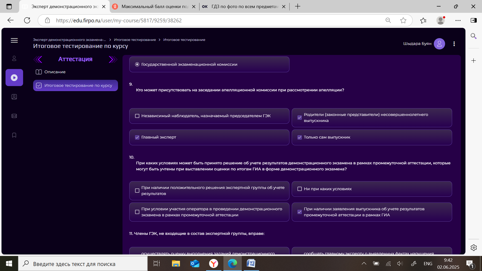The height and width of the screenshot is (271, 482).
Task: Open the bookmark icon in sidebar
Action: [14, 135]
